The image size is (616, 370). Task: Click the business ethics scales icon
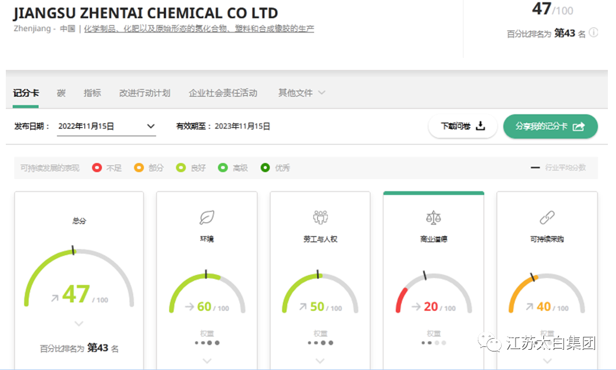point(433,217)
